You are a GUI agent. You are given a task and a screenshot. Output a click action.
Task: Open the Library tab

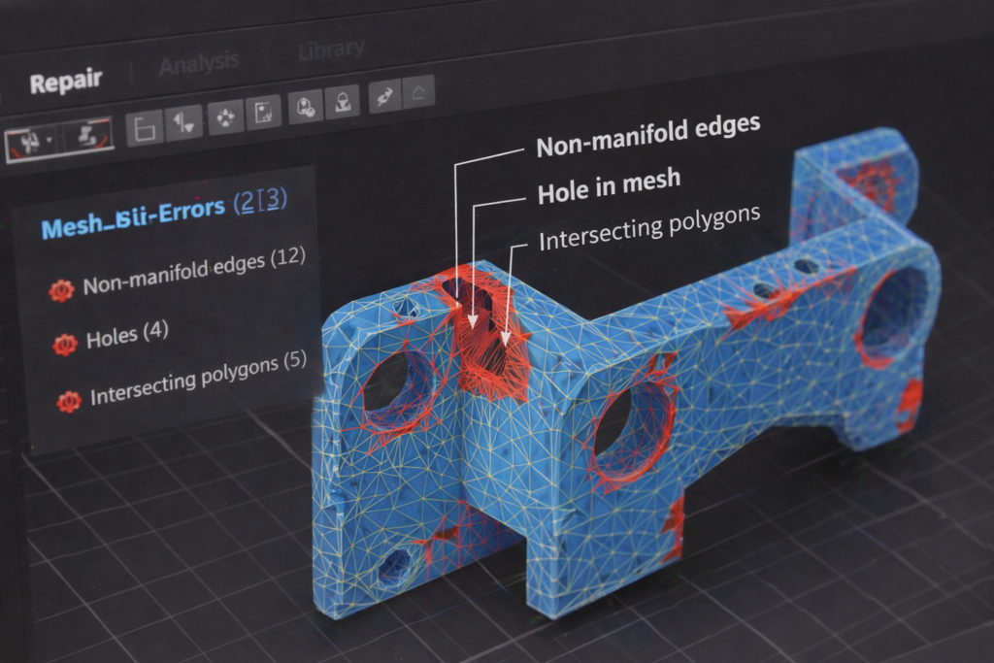click(x=329, y=48)
